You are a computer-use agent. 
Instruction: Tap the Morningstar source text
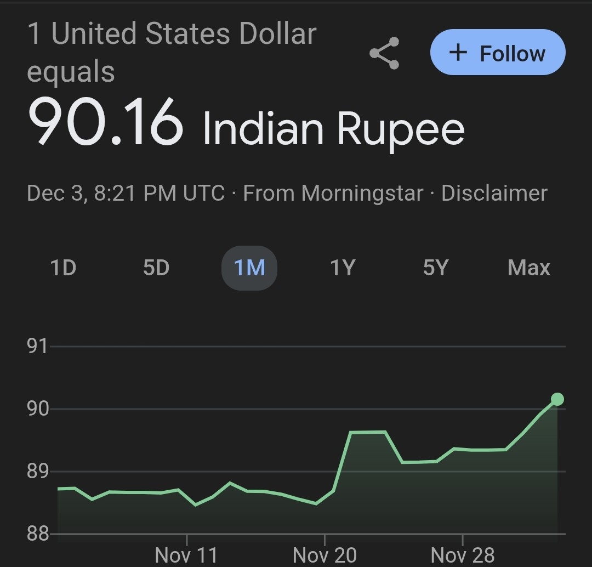[362, 193]
